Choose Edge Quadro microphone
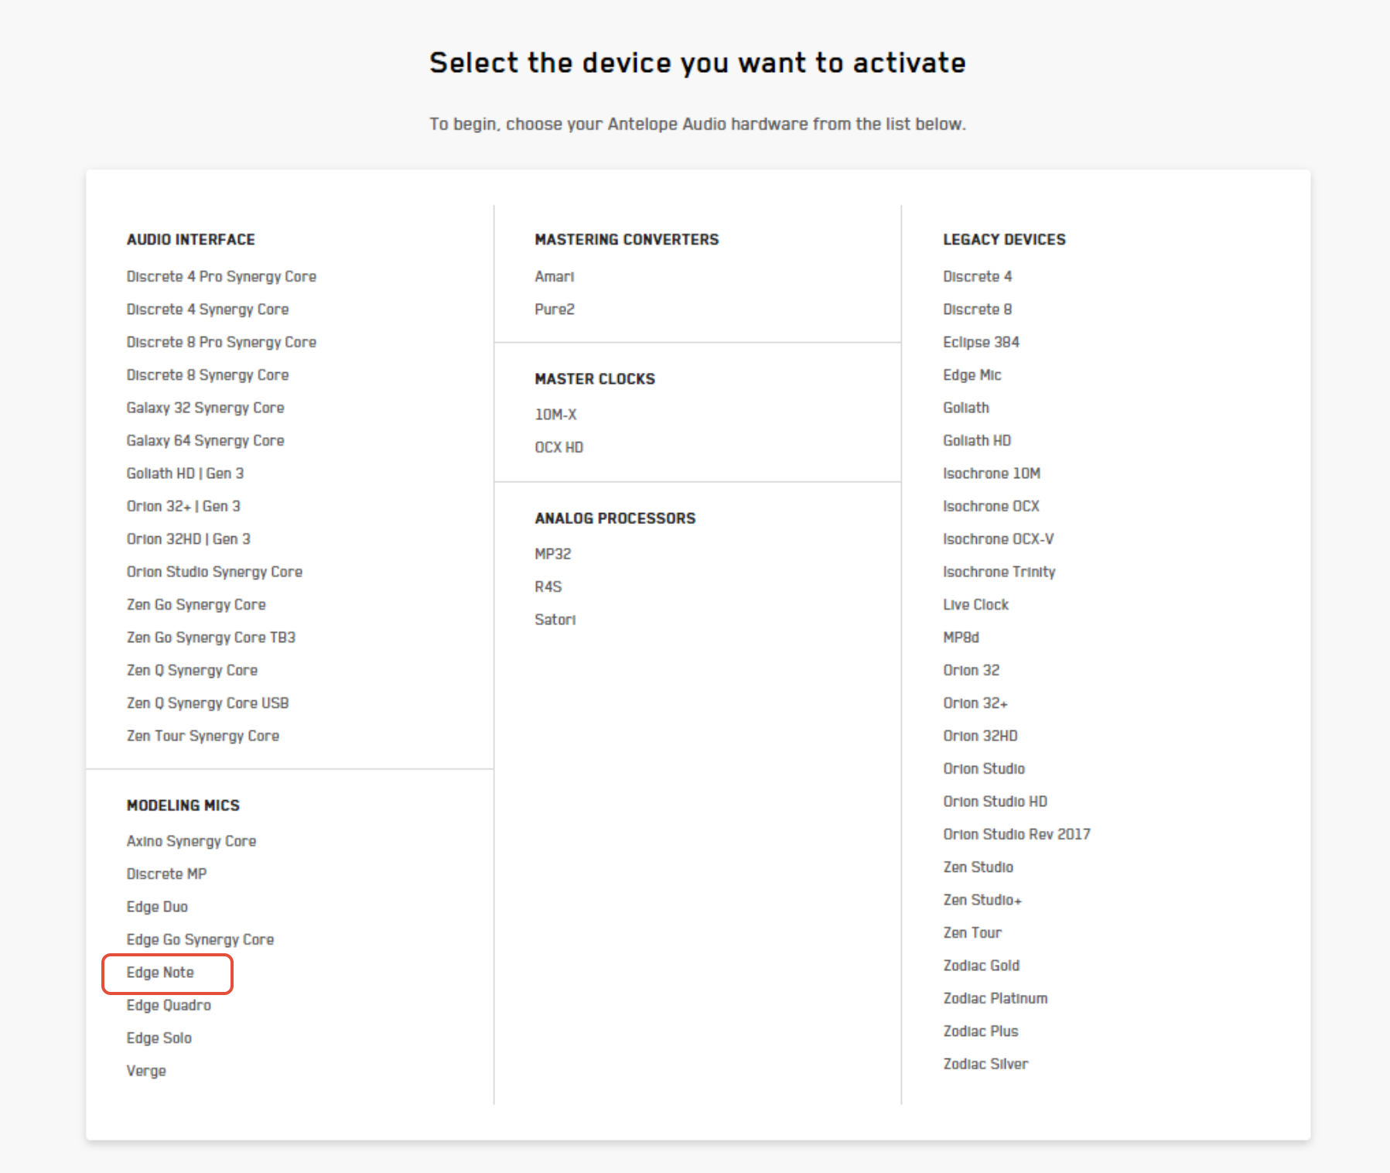The width and height of the screenshot is (1390, 1173). (169, 1005)
